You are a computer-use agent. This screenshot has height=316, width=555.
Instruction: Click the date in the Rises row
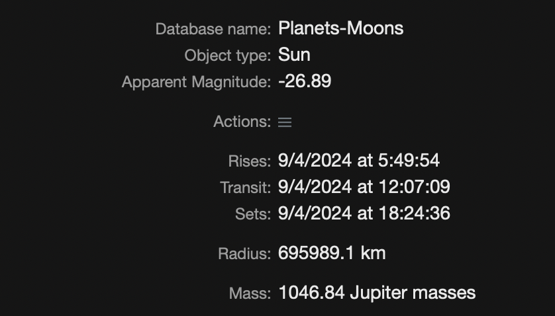point(315,161)
